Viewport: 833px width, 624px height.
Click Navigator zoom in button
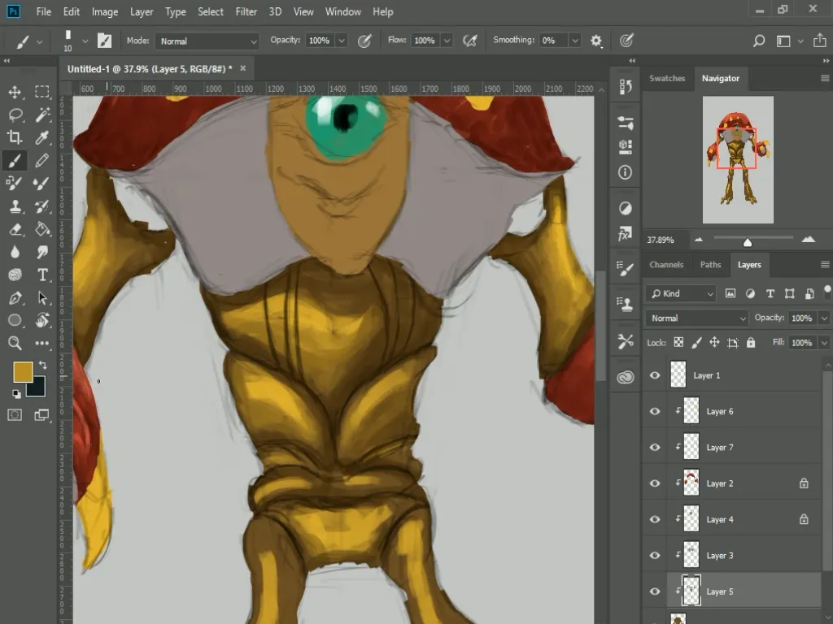tap(808, 240)
